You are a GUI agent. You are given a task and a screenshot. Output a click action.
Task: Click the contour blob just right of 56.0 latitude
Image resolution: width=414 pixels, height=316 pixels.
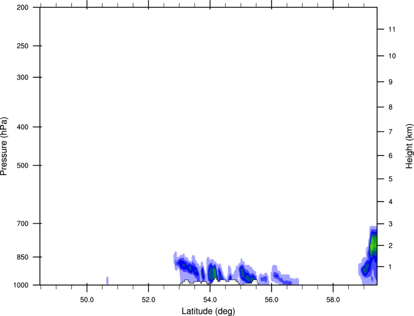click(280, 278)
